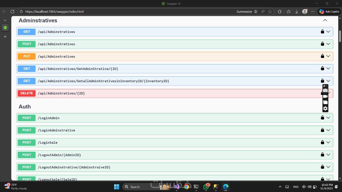This screenshot has width=342, height=192.
Task: Open the gallery icon in floating capture toolbar
Action: click(325, 102)
